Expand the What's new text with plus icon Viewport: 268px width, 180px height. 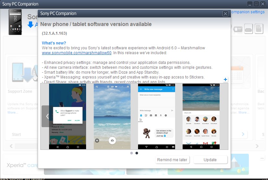(225, 79)
